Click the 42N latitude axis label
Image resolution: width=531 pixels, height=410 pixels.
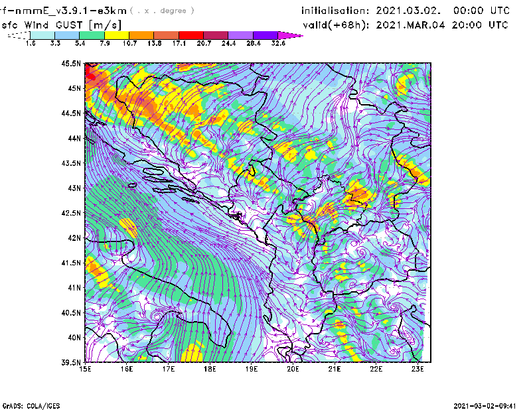[74, 238]
